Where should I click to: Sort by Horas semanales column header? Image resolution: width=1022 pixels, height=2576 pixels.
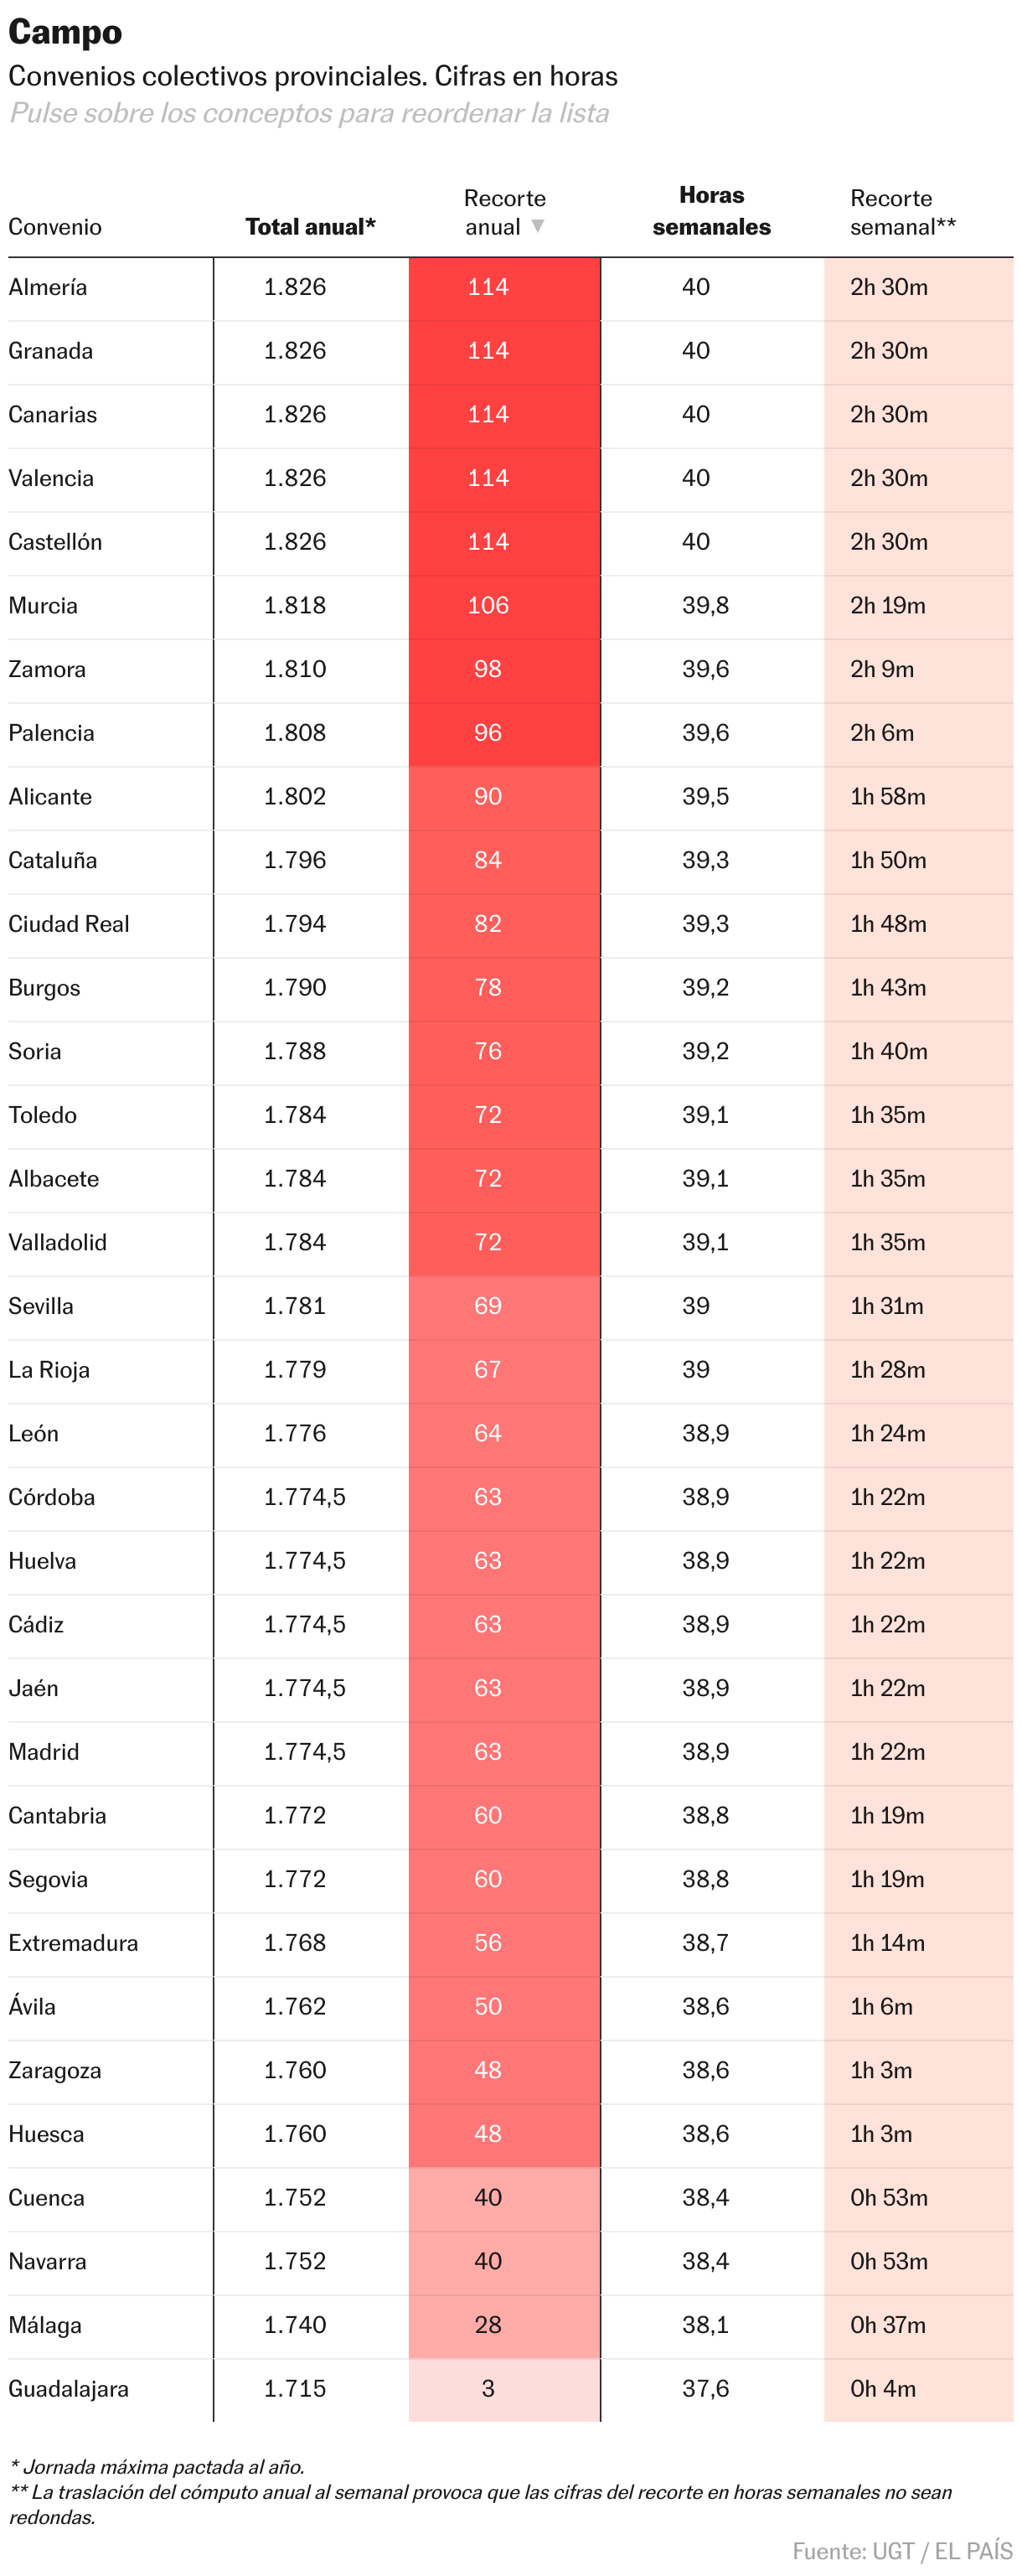711,211
